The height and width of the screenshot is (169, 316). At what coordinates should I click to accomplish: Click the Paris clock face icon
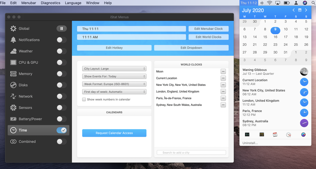click(304, 113)
